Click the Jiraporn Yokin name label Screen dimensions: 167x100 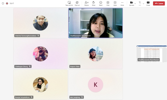pyautogui.click(x=75, y=66)
